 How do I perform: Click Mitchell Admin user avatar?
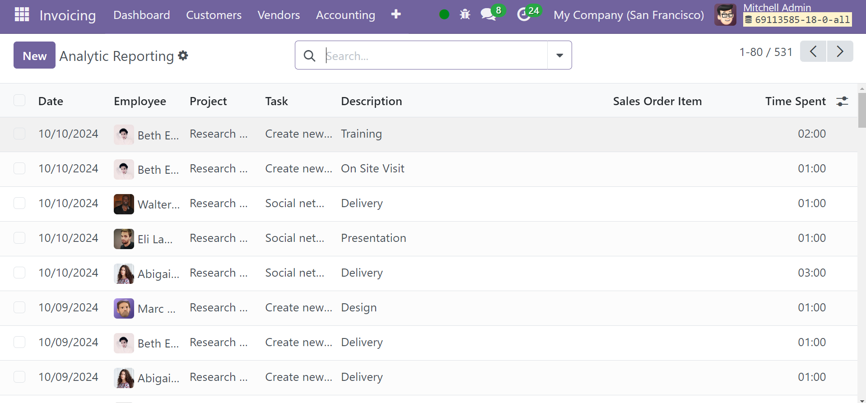click(x=726, y=15)
